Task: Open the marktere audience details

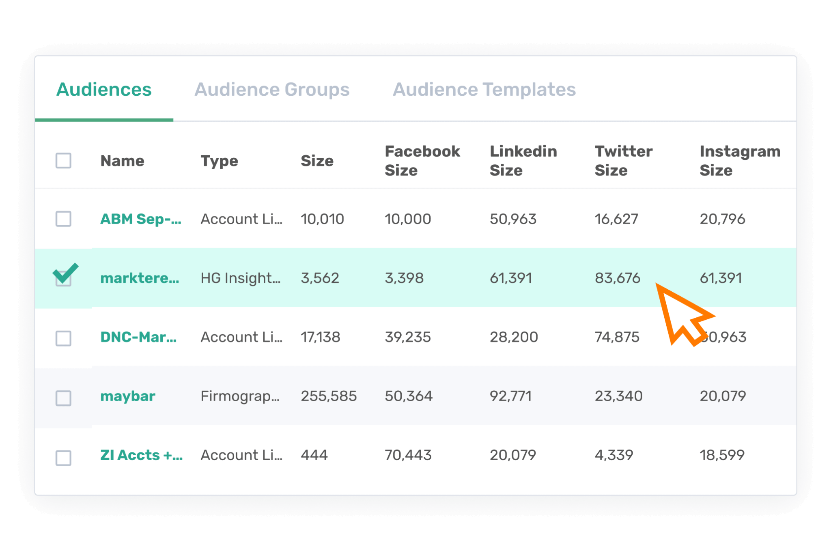Action: pos(140,278)
